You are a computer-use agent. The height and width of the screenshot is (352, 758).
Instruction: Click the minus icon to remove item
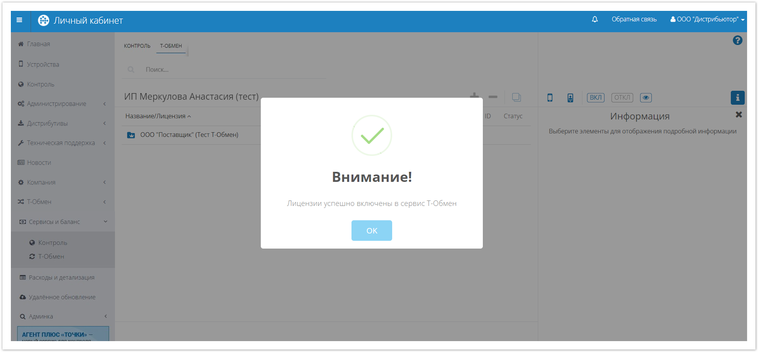(x=493, y=97)
